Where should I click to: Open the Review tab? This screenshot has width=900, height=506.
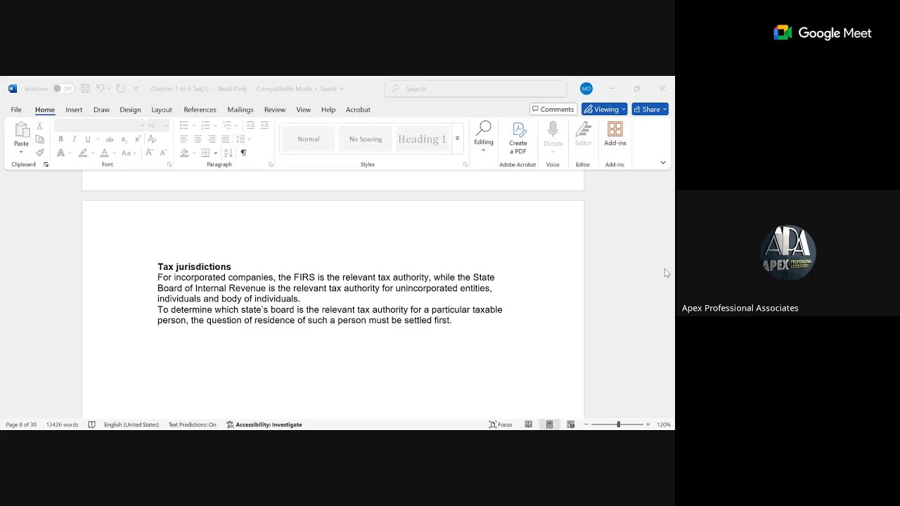(x=275, y=110)
